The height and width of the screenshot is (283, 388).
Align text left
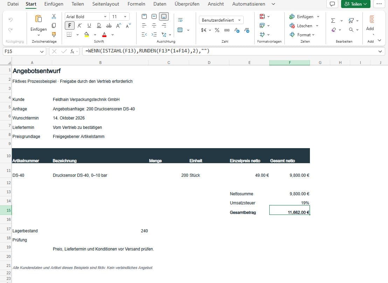tap(144, 26)
